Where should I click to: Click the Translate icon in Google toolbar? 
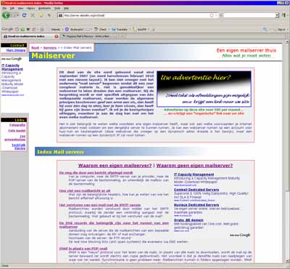point(114,29)
